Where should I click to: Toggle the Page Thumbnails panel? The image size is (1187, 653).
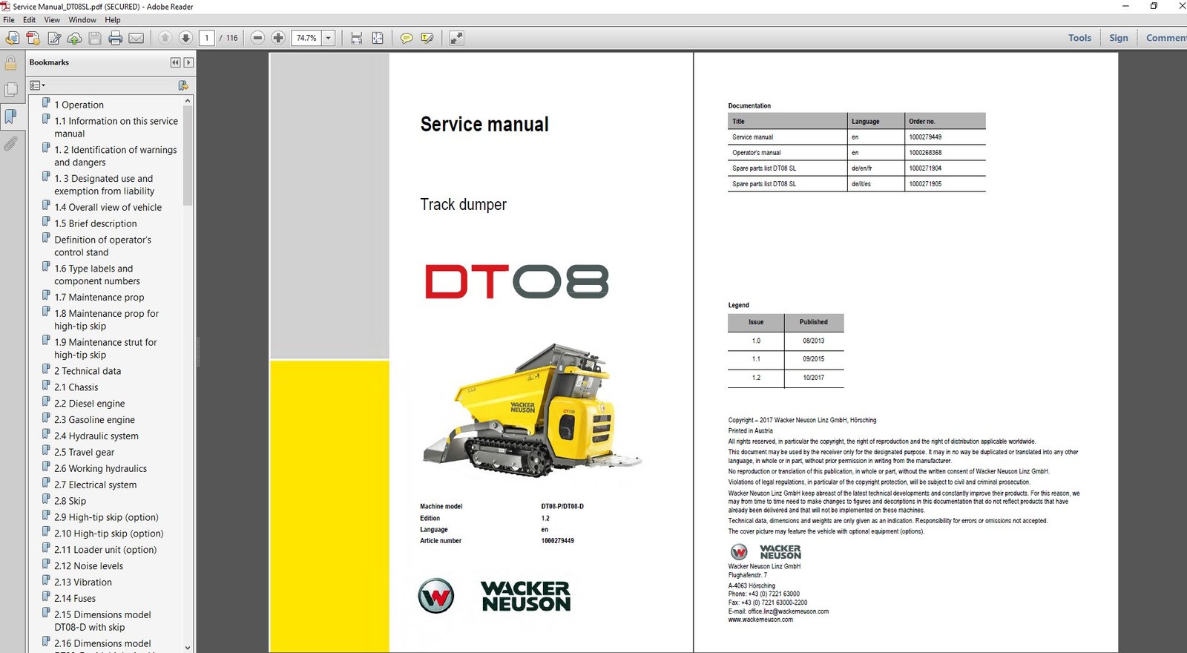pos(10,90)
